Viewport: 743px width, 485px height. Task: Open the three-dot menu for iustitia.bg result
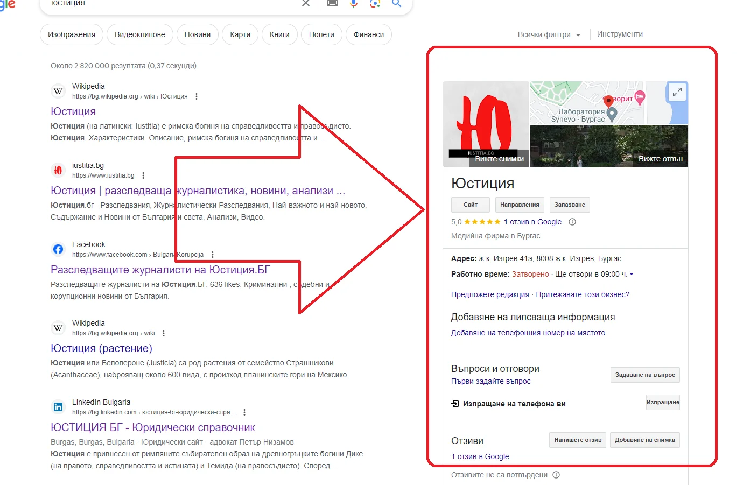143,175
